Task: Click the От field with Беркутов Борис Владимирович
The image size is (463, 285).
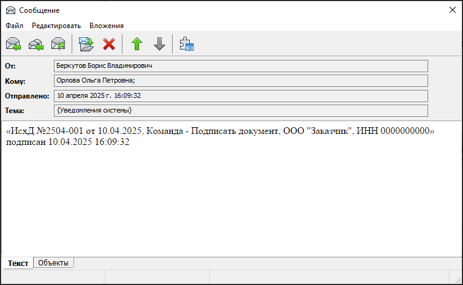Action: (241, 66)
